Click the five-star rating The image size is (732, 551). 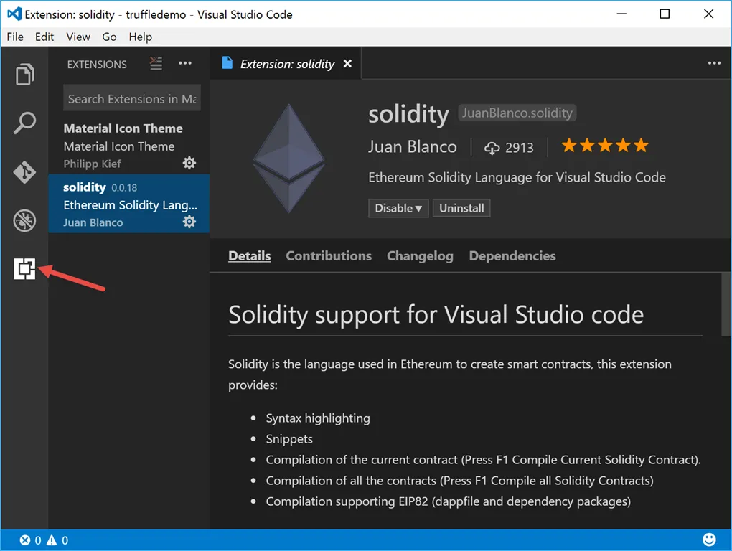(x=605, y=146)
